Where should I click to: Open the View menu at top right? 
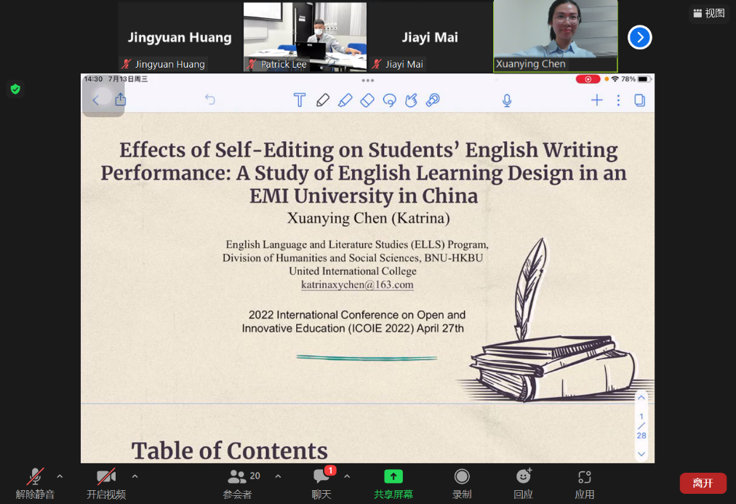pos(709,13)
